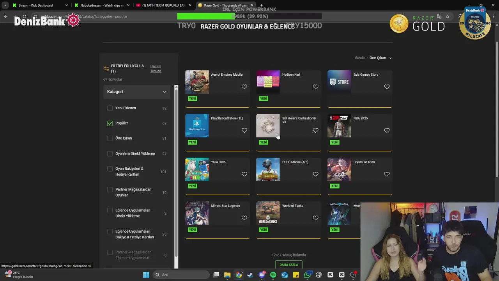The height and width of the screenshot is (281, 499).
Task: Click the Filtreleri Uygula filter icon
Action: 106,69
